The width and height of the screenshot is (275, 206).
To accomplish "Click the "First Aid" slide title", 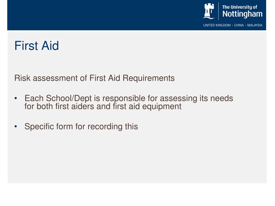I will point(37,46).
